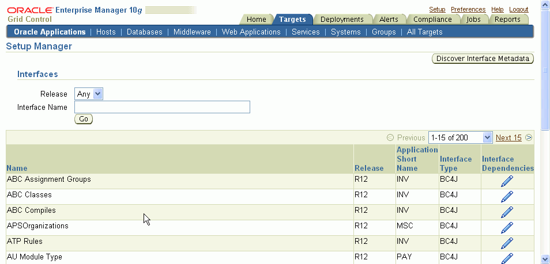This screenshot has height=264, width=550.
Task: Go to the Alerts tab
Action: 389,19
